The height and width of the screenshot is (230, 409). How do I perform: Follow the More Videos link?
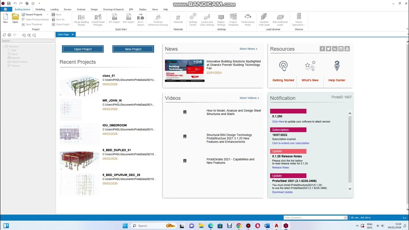tap(249, 98)
